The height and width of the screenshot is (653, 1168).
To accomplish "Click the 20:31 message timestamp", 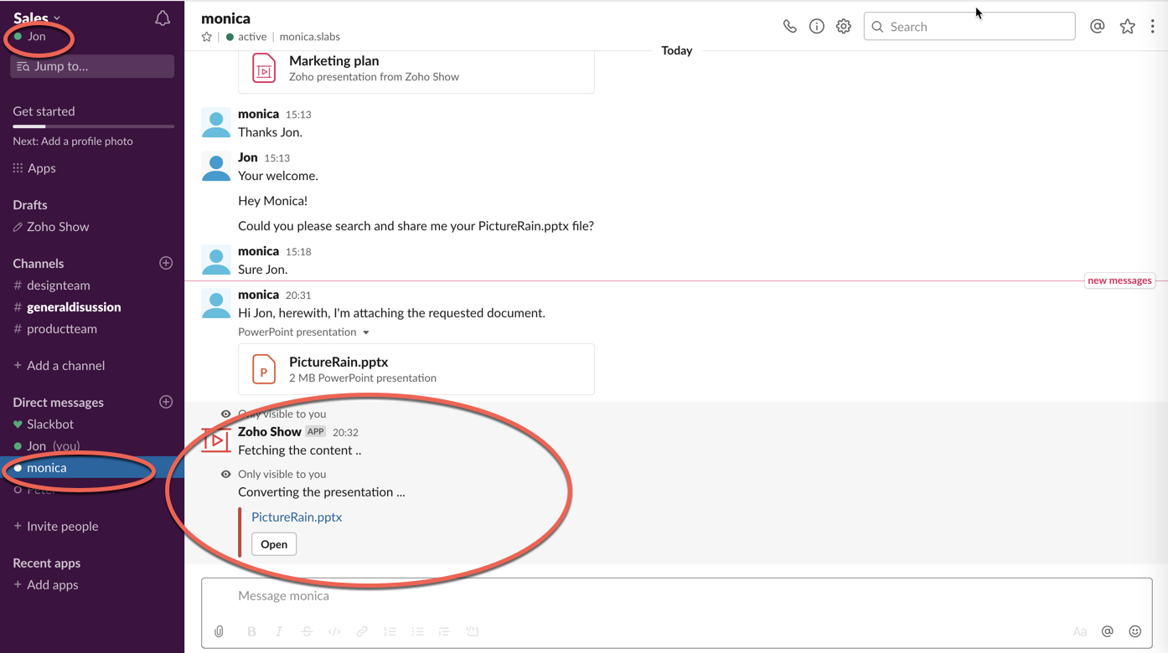I will [x=298, y=296].
